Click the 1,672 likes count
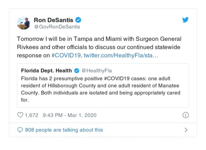 [x=31, y=115]
